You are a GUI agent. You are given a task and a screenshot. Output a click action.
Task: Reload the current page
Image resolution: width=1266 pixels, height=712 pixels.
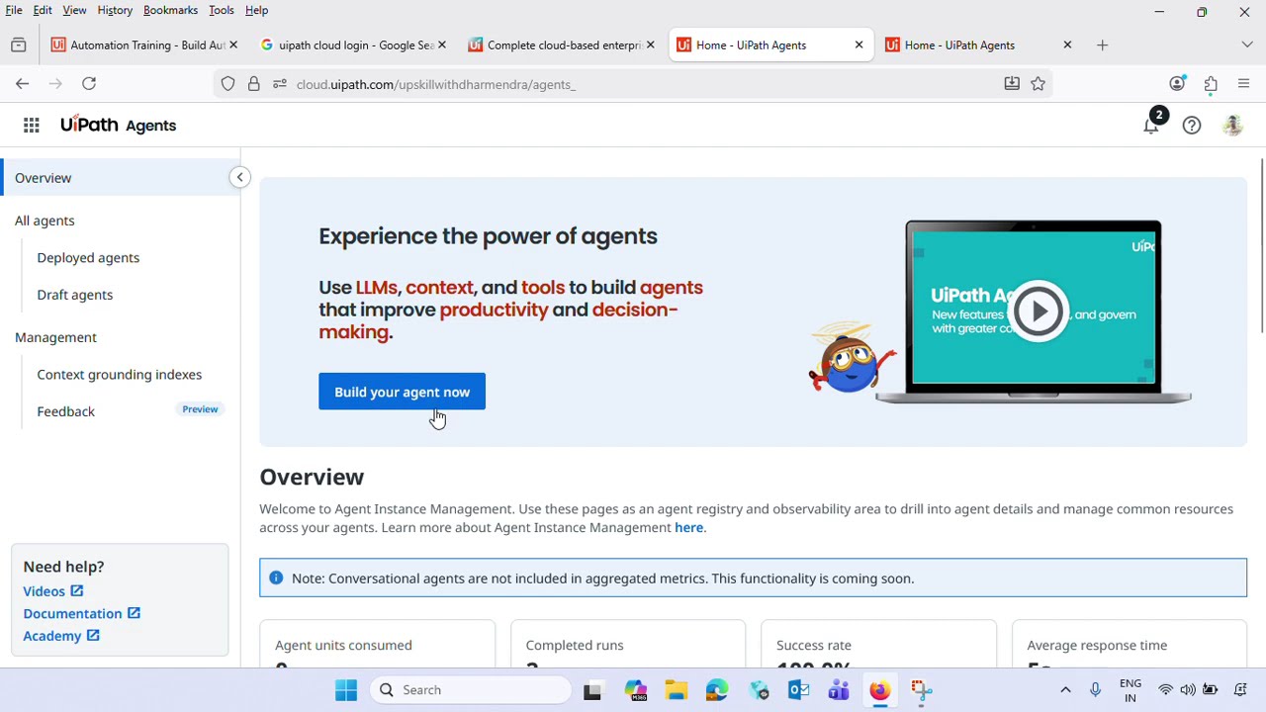(89, 84)
